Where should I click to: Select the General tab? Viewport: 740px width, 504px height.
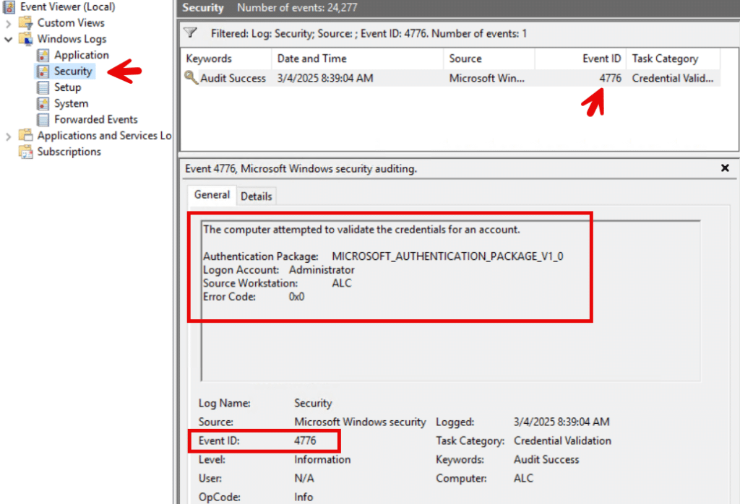pyautogui.click(x=212, y=195)
